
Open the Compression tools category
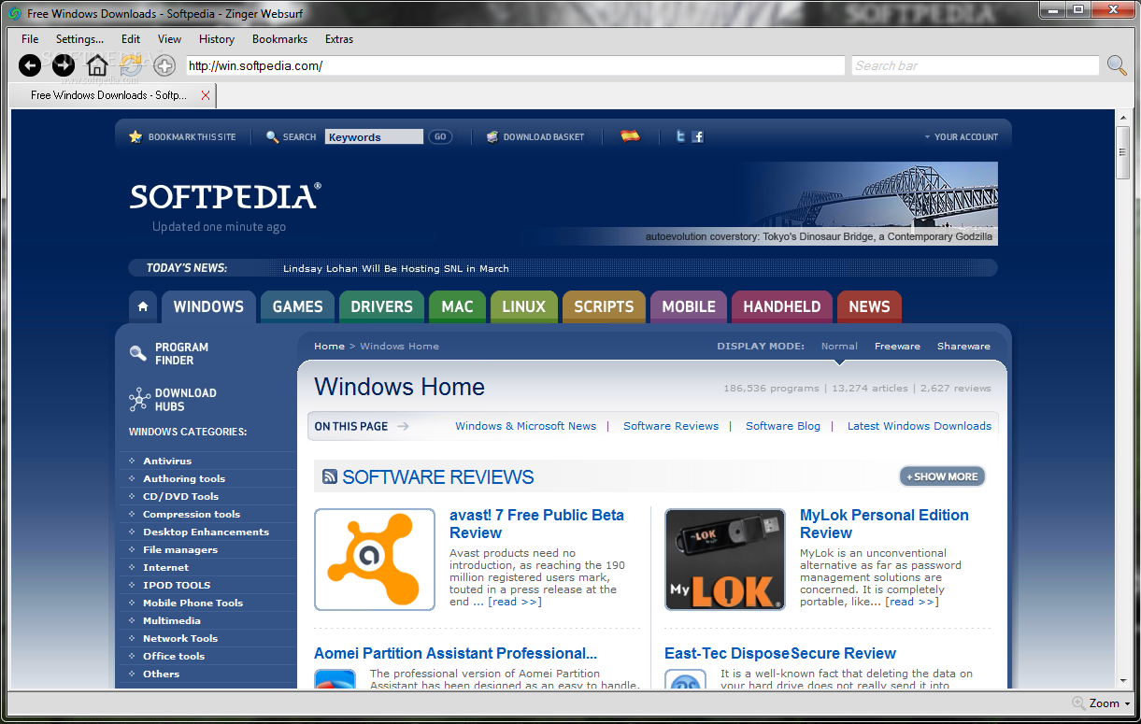(x=192, y=514)
